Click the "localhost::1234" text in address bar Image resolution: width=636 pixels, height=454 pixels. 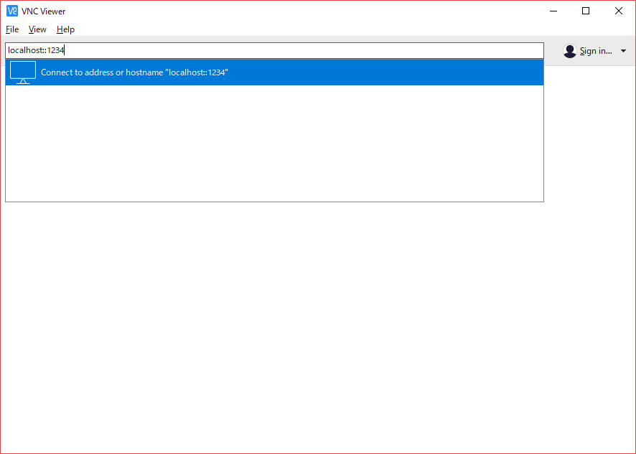pyautogui.click(x=36, y=50)
